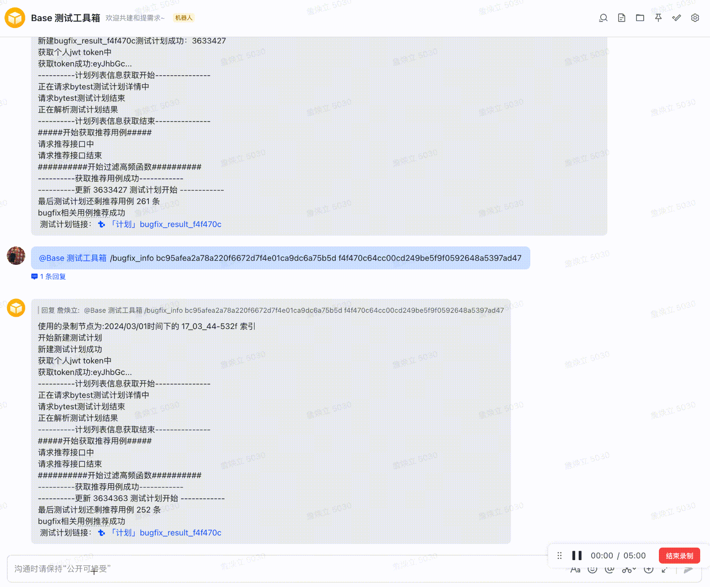Click line 更新 3633427 测试计划开始
Image resolution: width=710 pixels, height=587 pixels.
(x=131, y=190)
